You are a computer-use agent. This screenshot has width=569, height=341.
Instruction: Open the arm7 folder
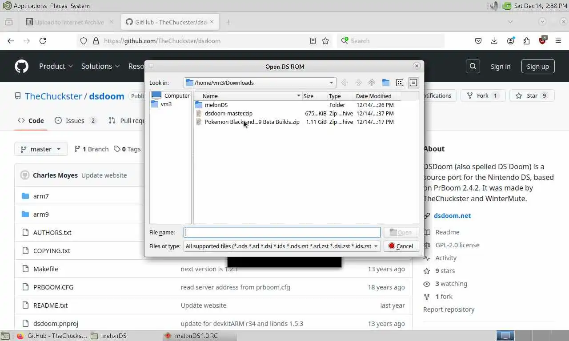point(41,196)
